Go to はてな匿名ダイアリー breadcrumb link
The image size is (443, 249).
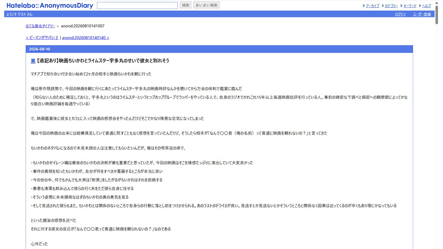(x=40, y=26)
